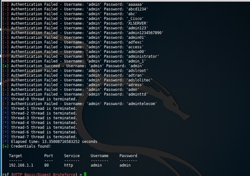This screenshot has height=176, width=250.
Task: Click the 'admin_1' password text
Action: click(x=136, y=61)
